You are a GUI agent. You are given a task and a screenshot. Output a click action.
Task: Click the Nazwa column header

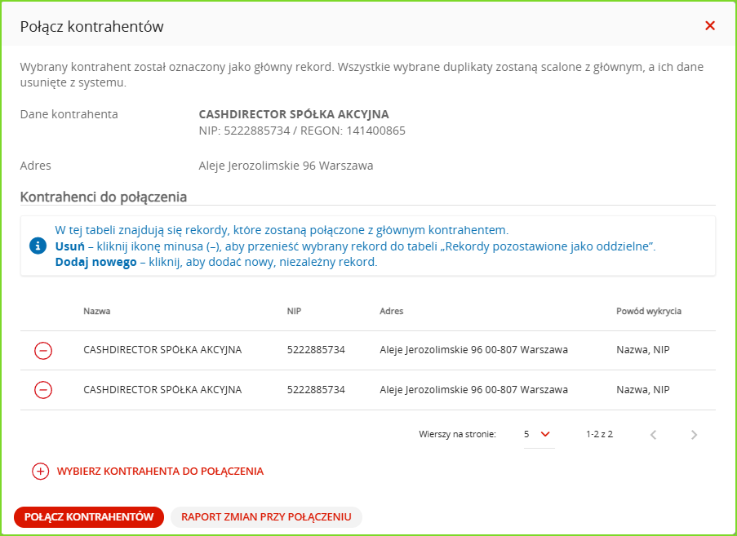(97, 311)
